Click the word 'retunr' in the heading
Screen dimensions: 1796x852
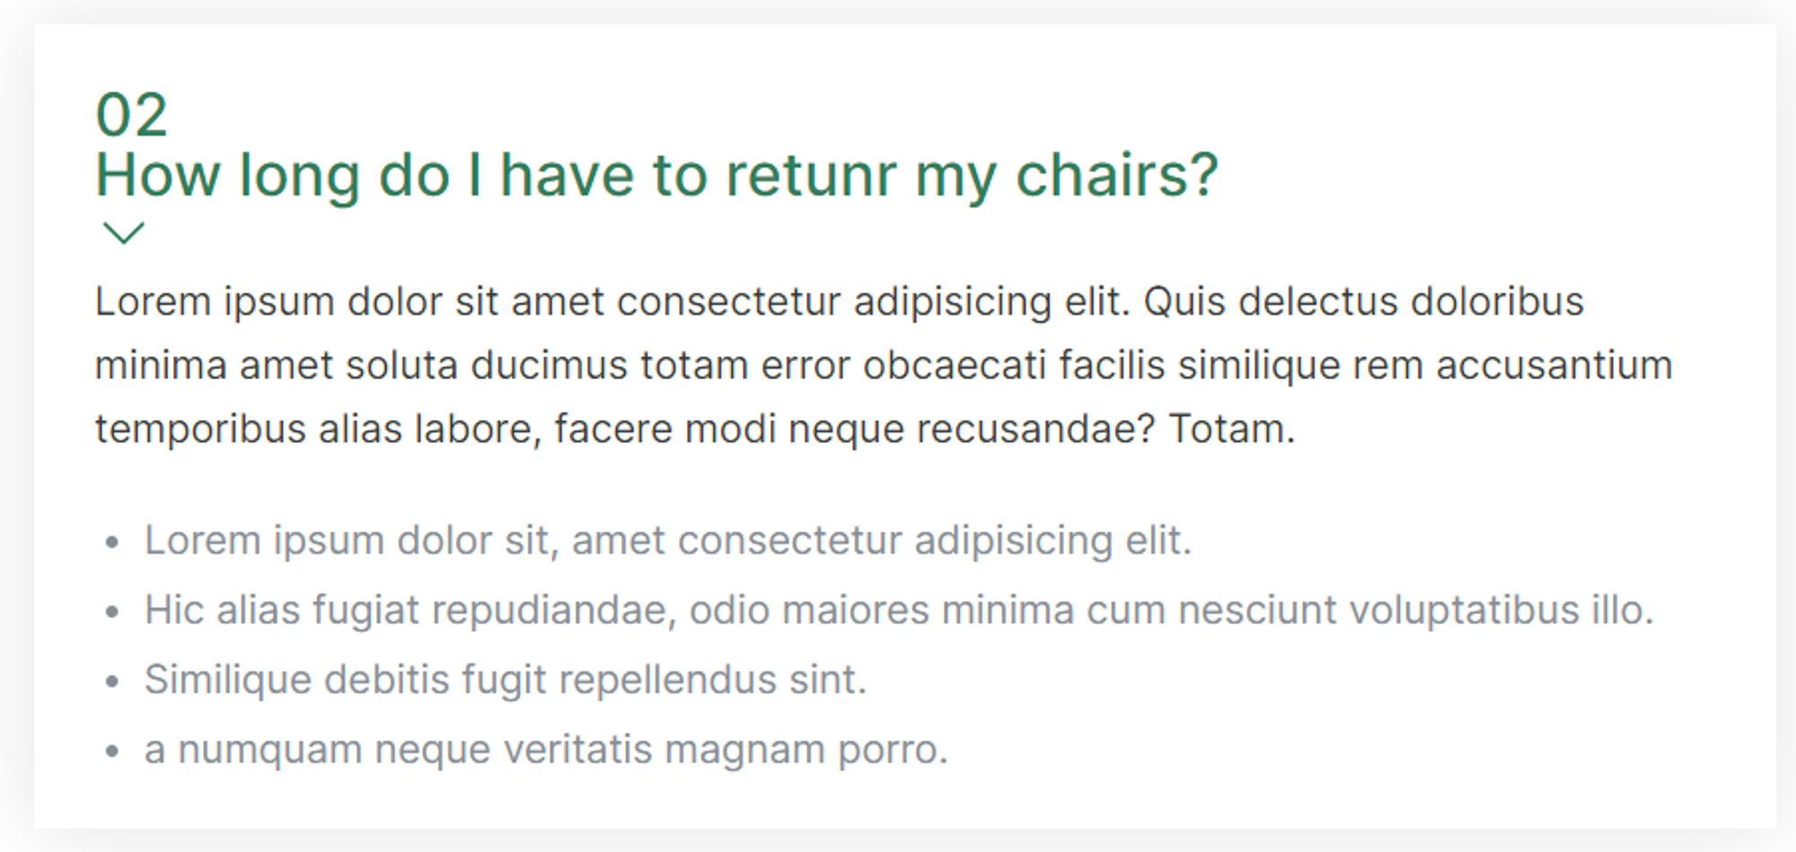tap(811, 175)
